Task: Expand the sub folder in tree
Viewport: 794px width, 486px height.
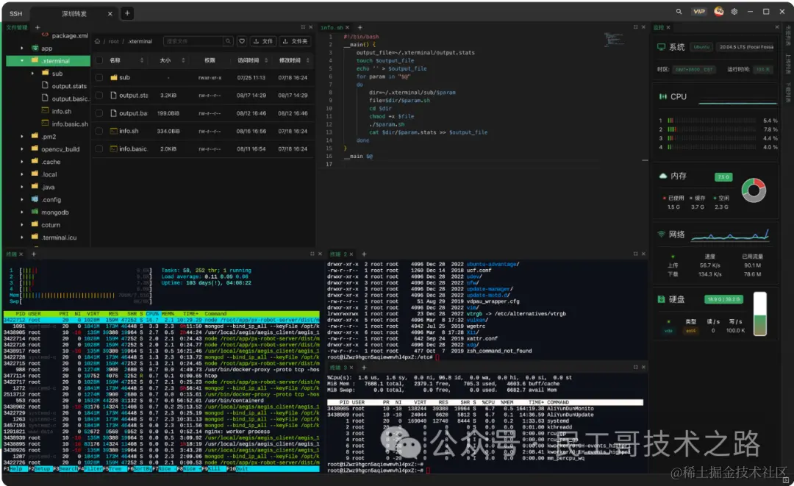Action: coord(32,74)
